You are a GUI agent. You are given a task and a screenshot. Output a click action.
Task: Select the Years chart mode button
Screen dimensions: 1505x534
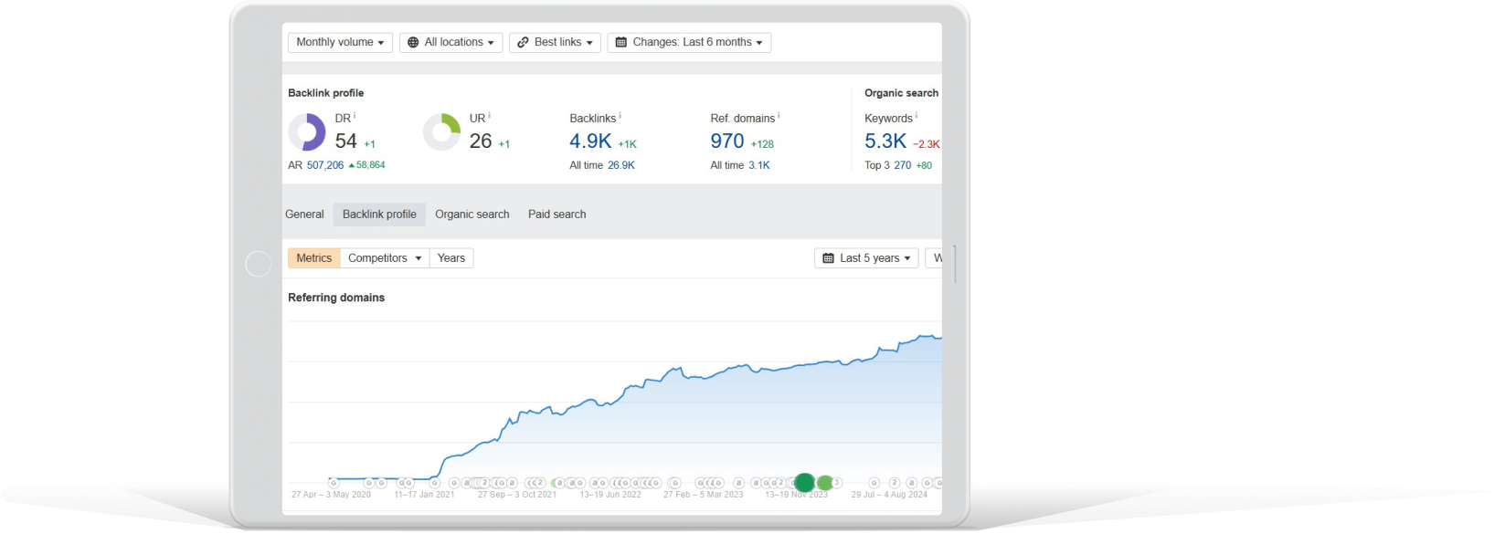(451, 258)
